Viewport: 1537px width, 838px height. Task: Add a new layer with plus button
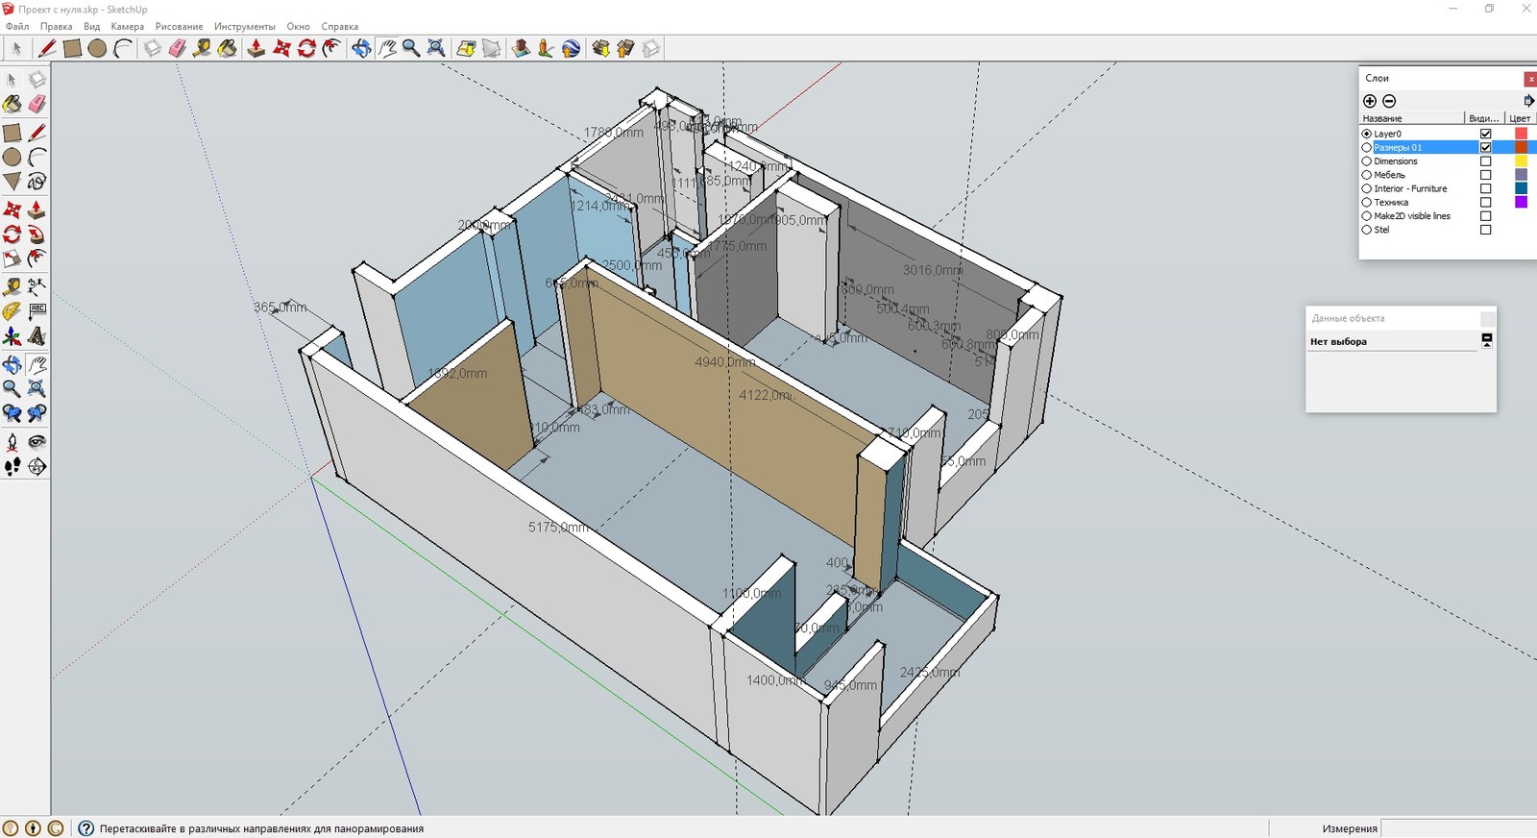tap(1370, 101)
